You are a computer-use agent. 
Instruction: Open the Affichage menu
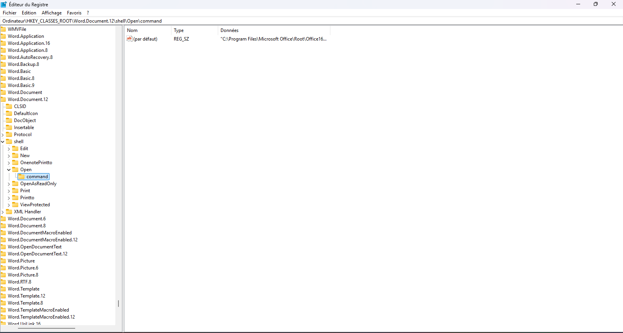[x=51, y=13]
